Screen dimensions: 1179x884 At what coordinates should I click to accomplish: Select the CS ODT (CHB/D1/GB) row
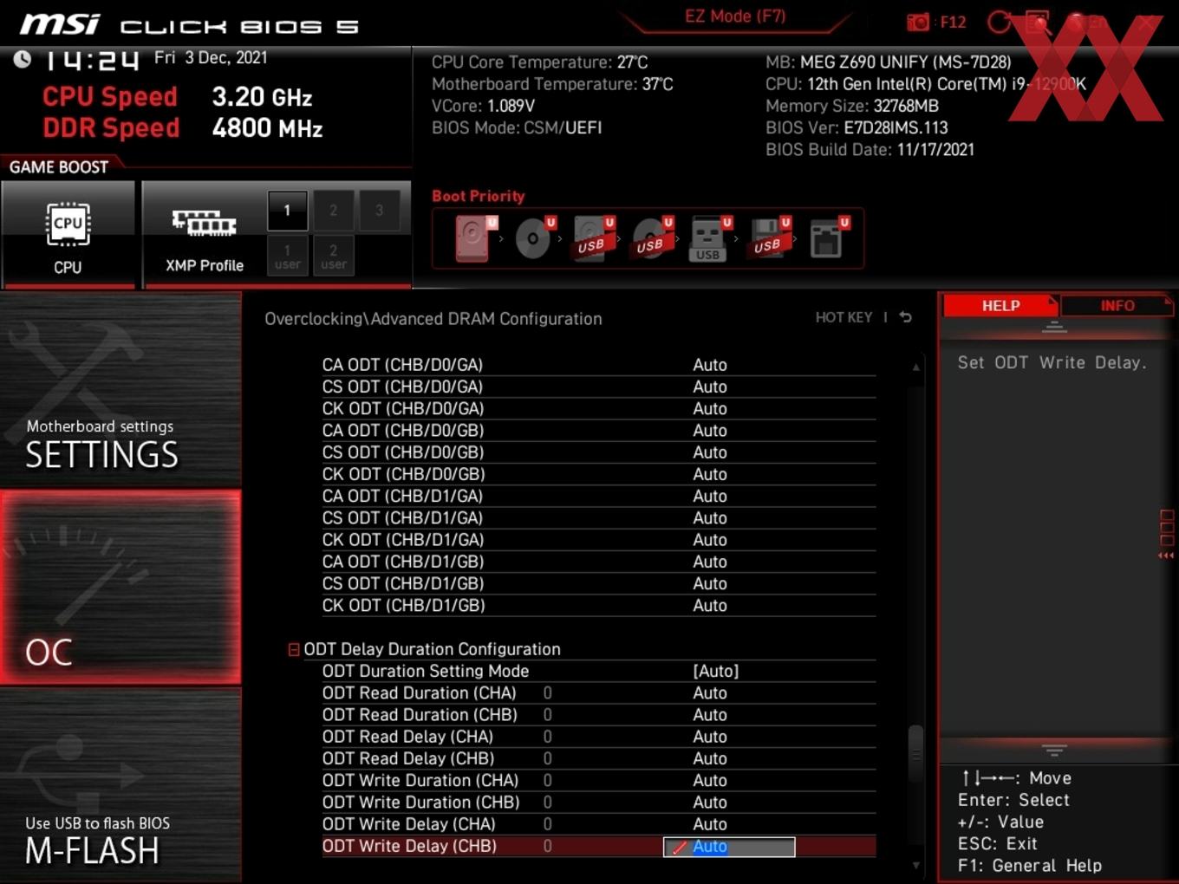598,583
